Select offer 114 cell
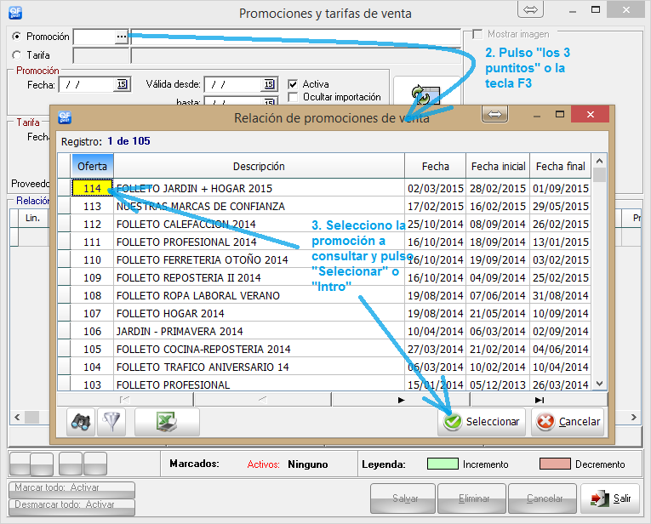 pyautogui.click(x=92, y=188)
